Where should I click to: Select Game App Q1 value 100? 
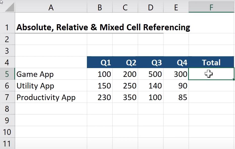point(100,74)
